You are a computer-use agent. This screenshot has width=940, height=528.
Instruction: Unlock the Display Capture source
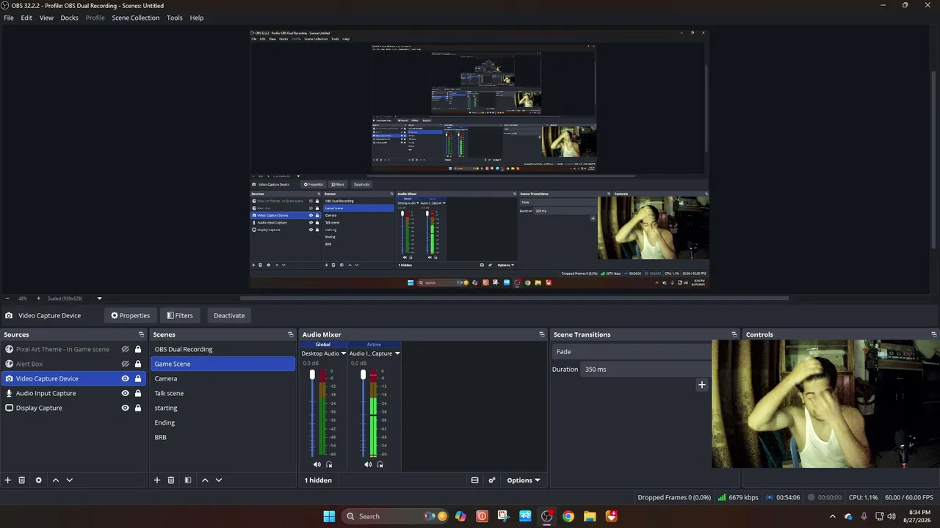pyautogui.click(x=138, y=408)
